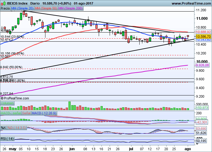Viewport: 212px width, 152px height.
Task: Select the MM (Simple 200) indicator label
Action: (71, 9)
